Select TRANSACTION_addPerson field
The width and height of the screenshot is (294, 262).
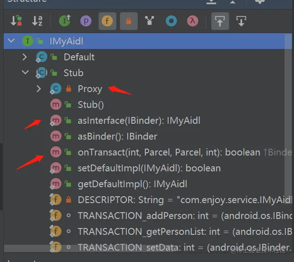point(148,216)
